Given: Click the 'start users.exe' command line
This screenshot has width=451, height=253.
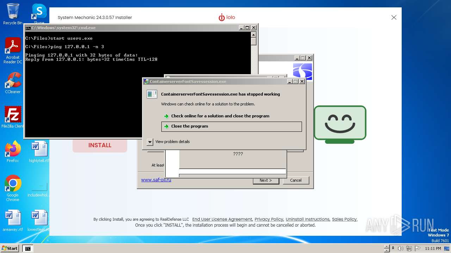Looking at the screenshot, I should (x=59, y=38).
